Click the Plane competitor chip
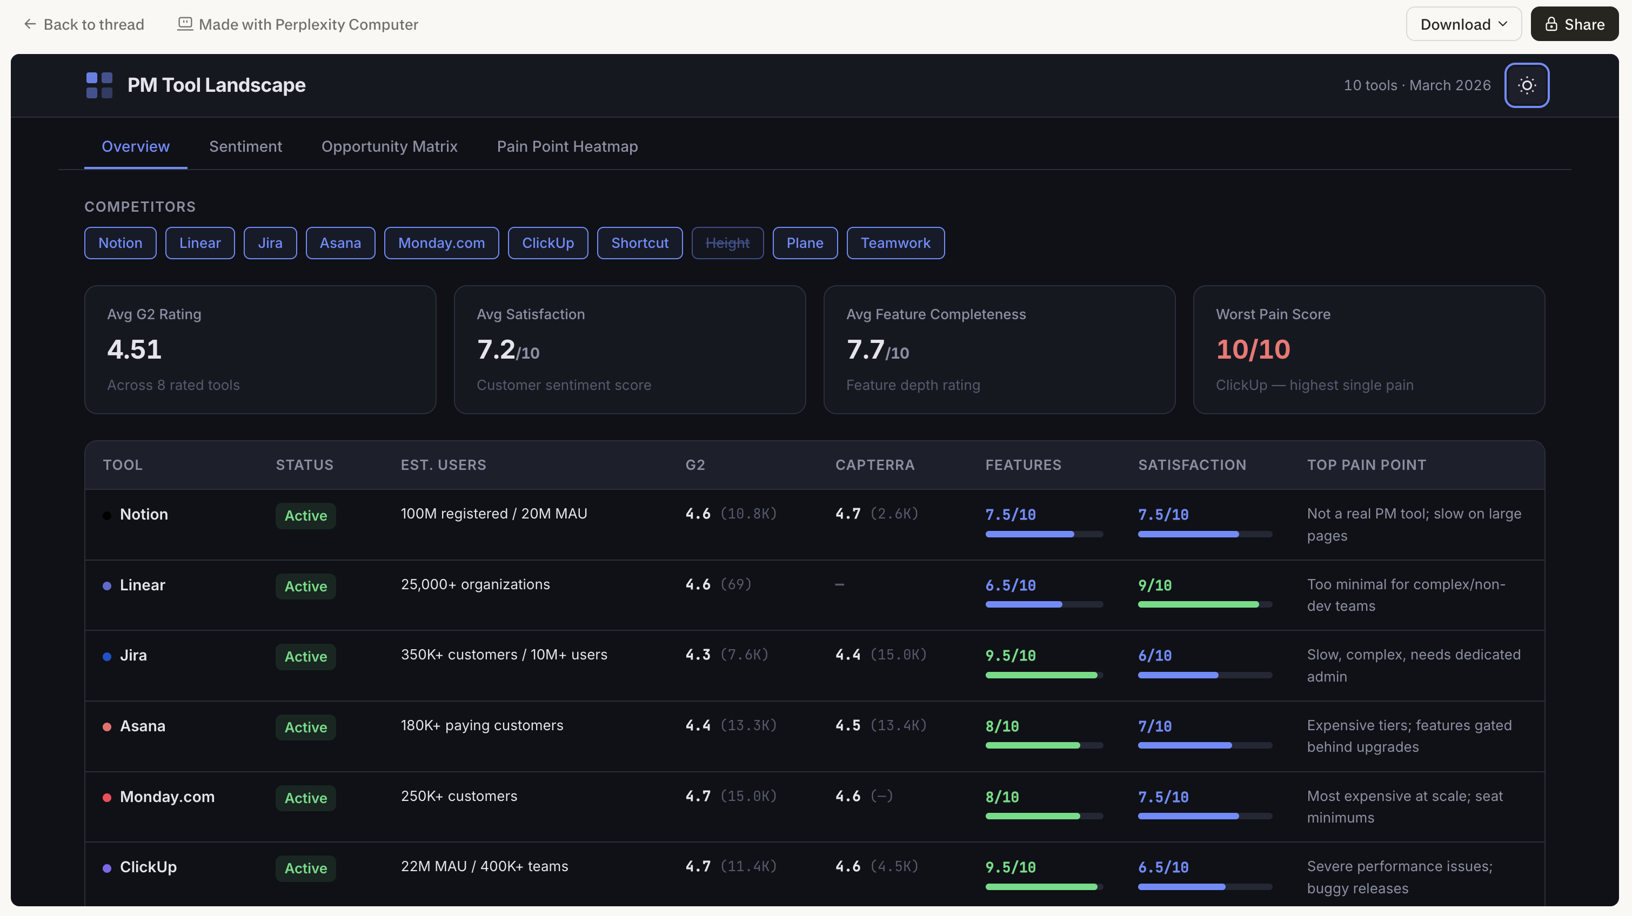 pyautogui.click(x=805, y=243)
